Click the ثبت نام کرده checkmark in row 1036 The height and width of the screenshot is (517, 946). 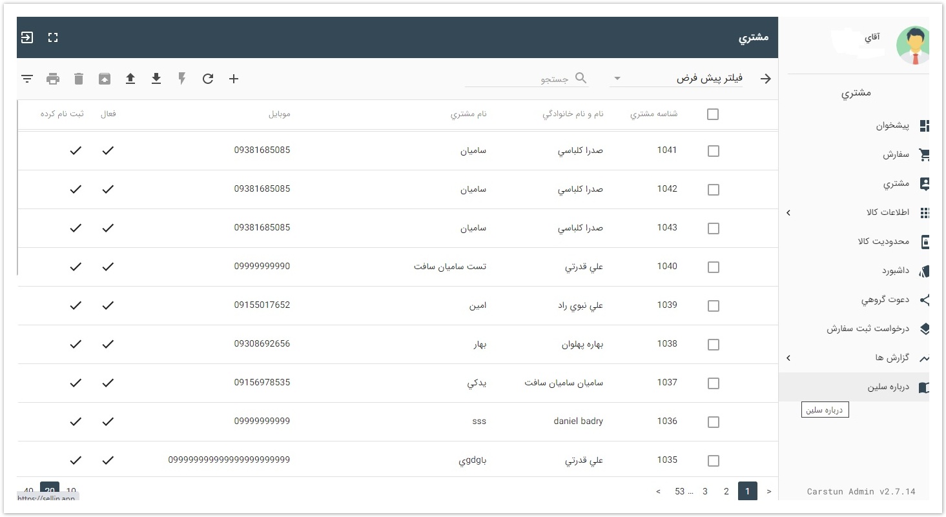pyautogui.click(x=76, y=421)
